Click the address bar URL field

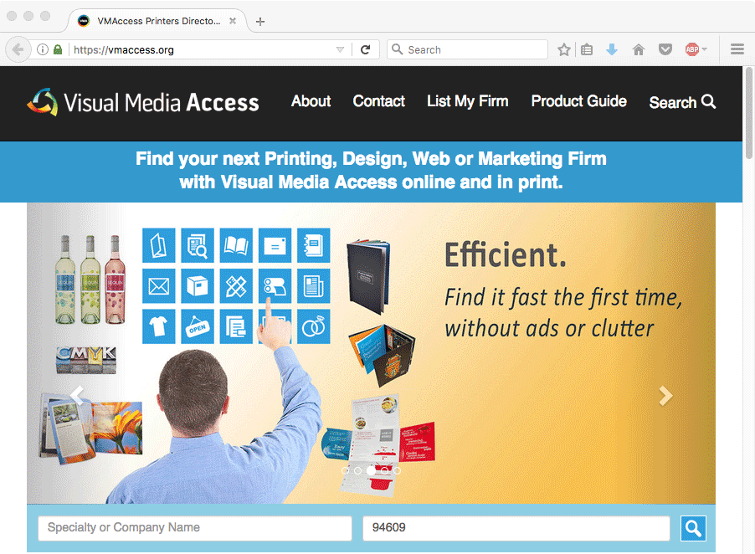click(203, 49)
